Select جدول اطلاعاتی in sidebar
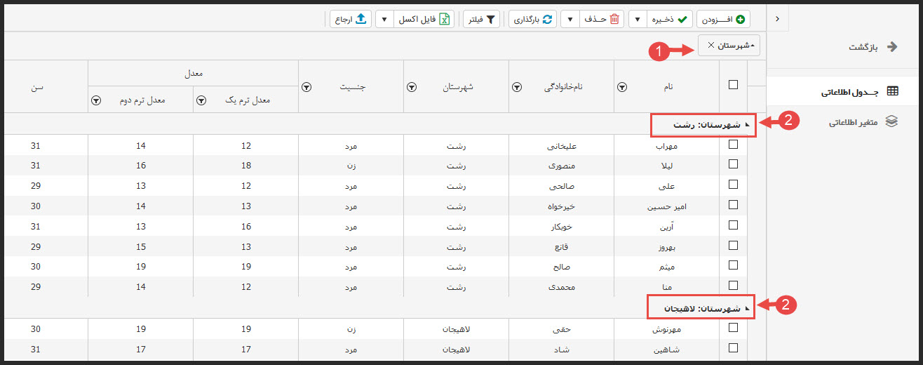The width and height of the screenshot is (923, 365). pyautogui.click(x=860, y=91)
